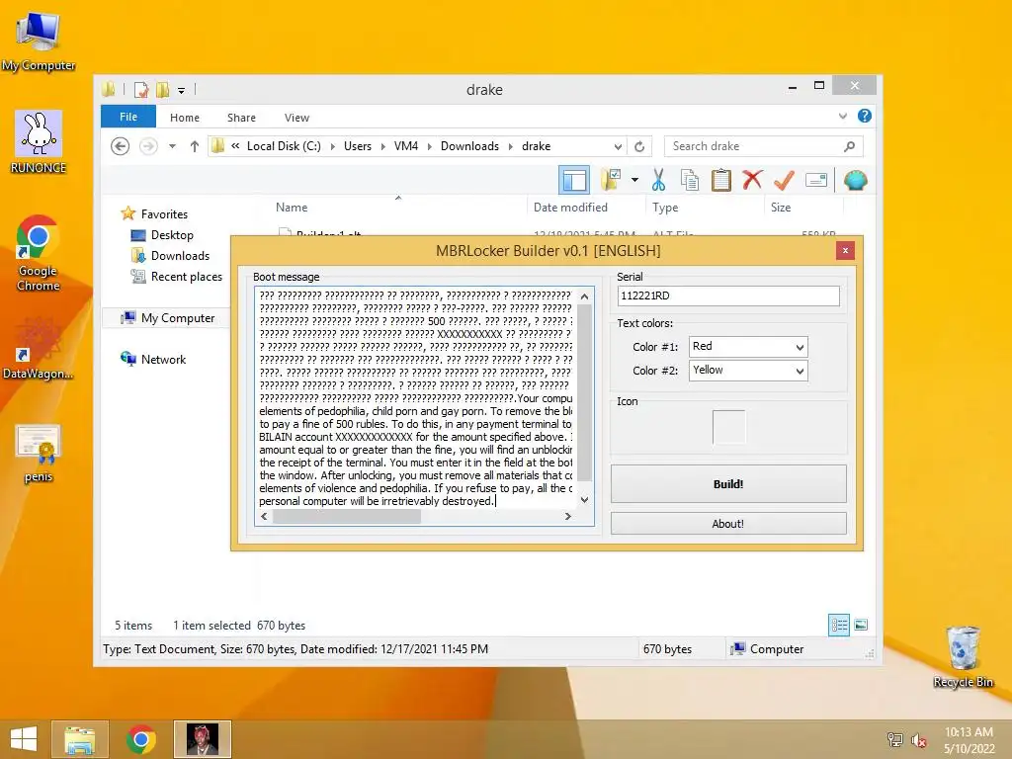Open recent locations dropdown next to Forward
The image size is (1012, 759).
[x=172, y=146]
